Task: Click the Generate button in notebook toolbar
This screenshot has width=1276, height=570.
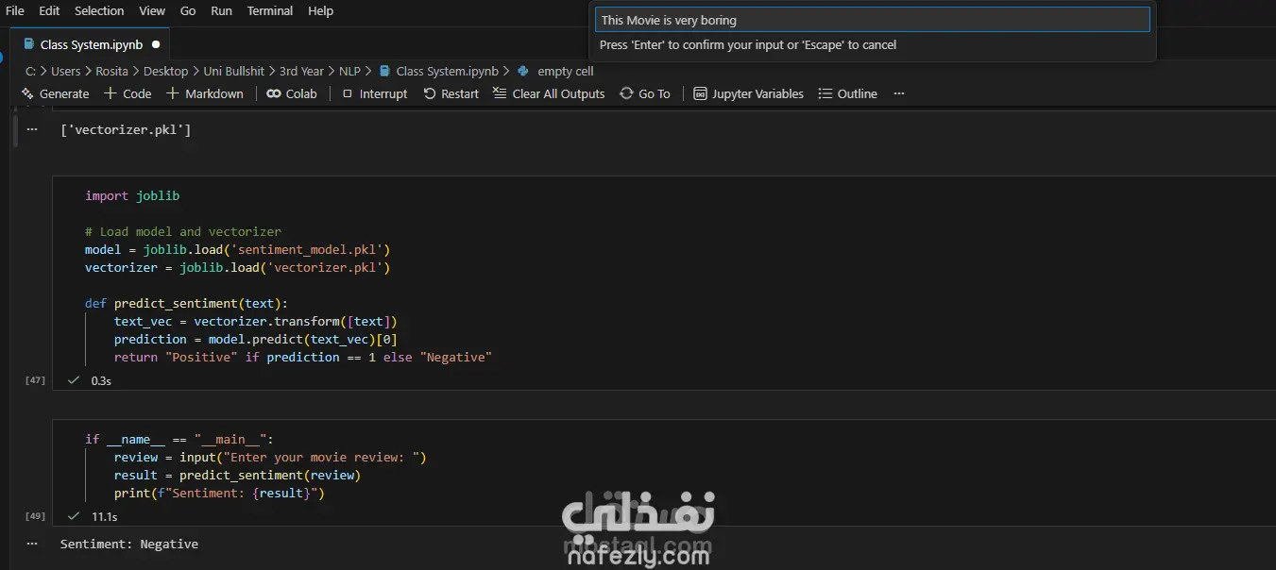Action: click(55, 93)
